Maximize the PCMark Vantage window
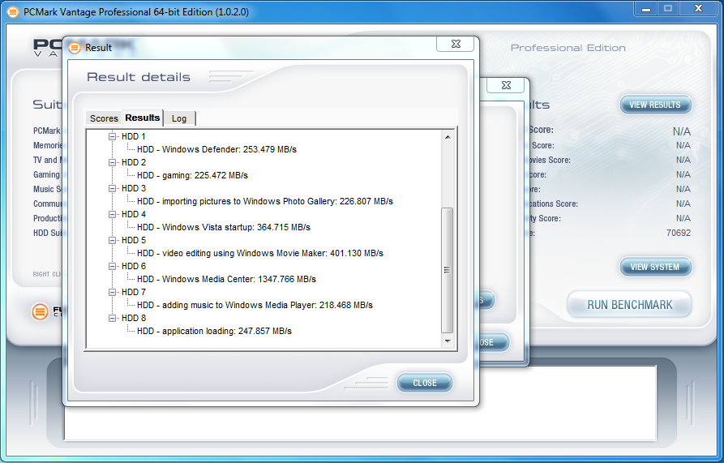 point(668,9)
